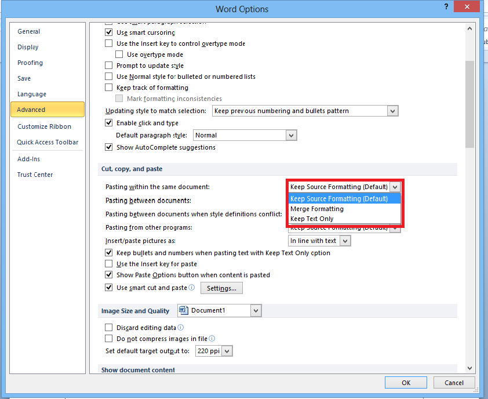Choose Merge Formatting from the list
This screenshot has width=488, height=399.
[x=344, y=209]
